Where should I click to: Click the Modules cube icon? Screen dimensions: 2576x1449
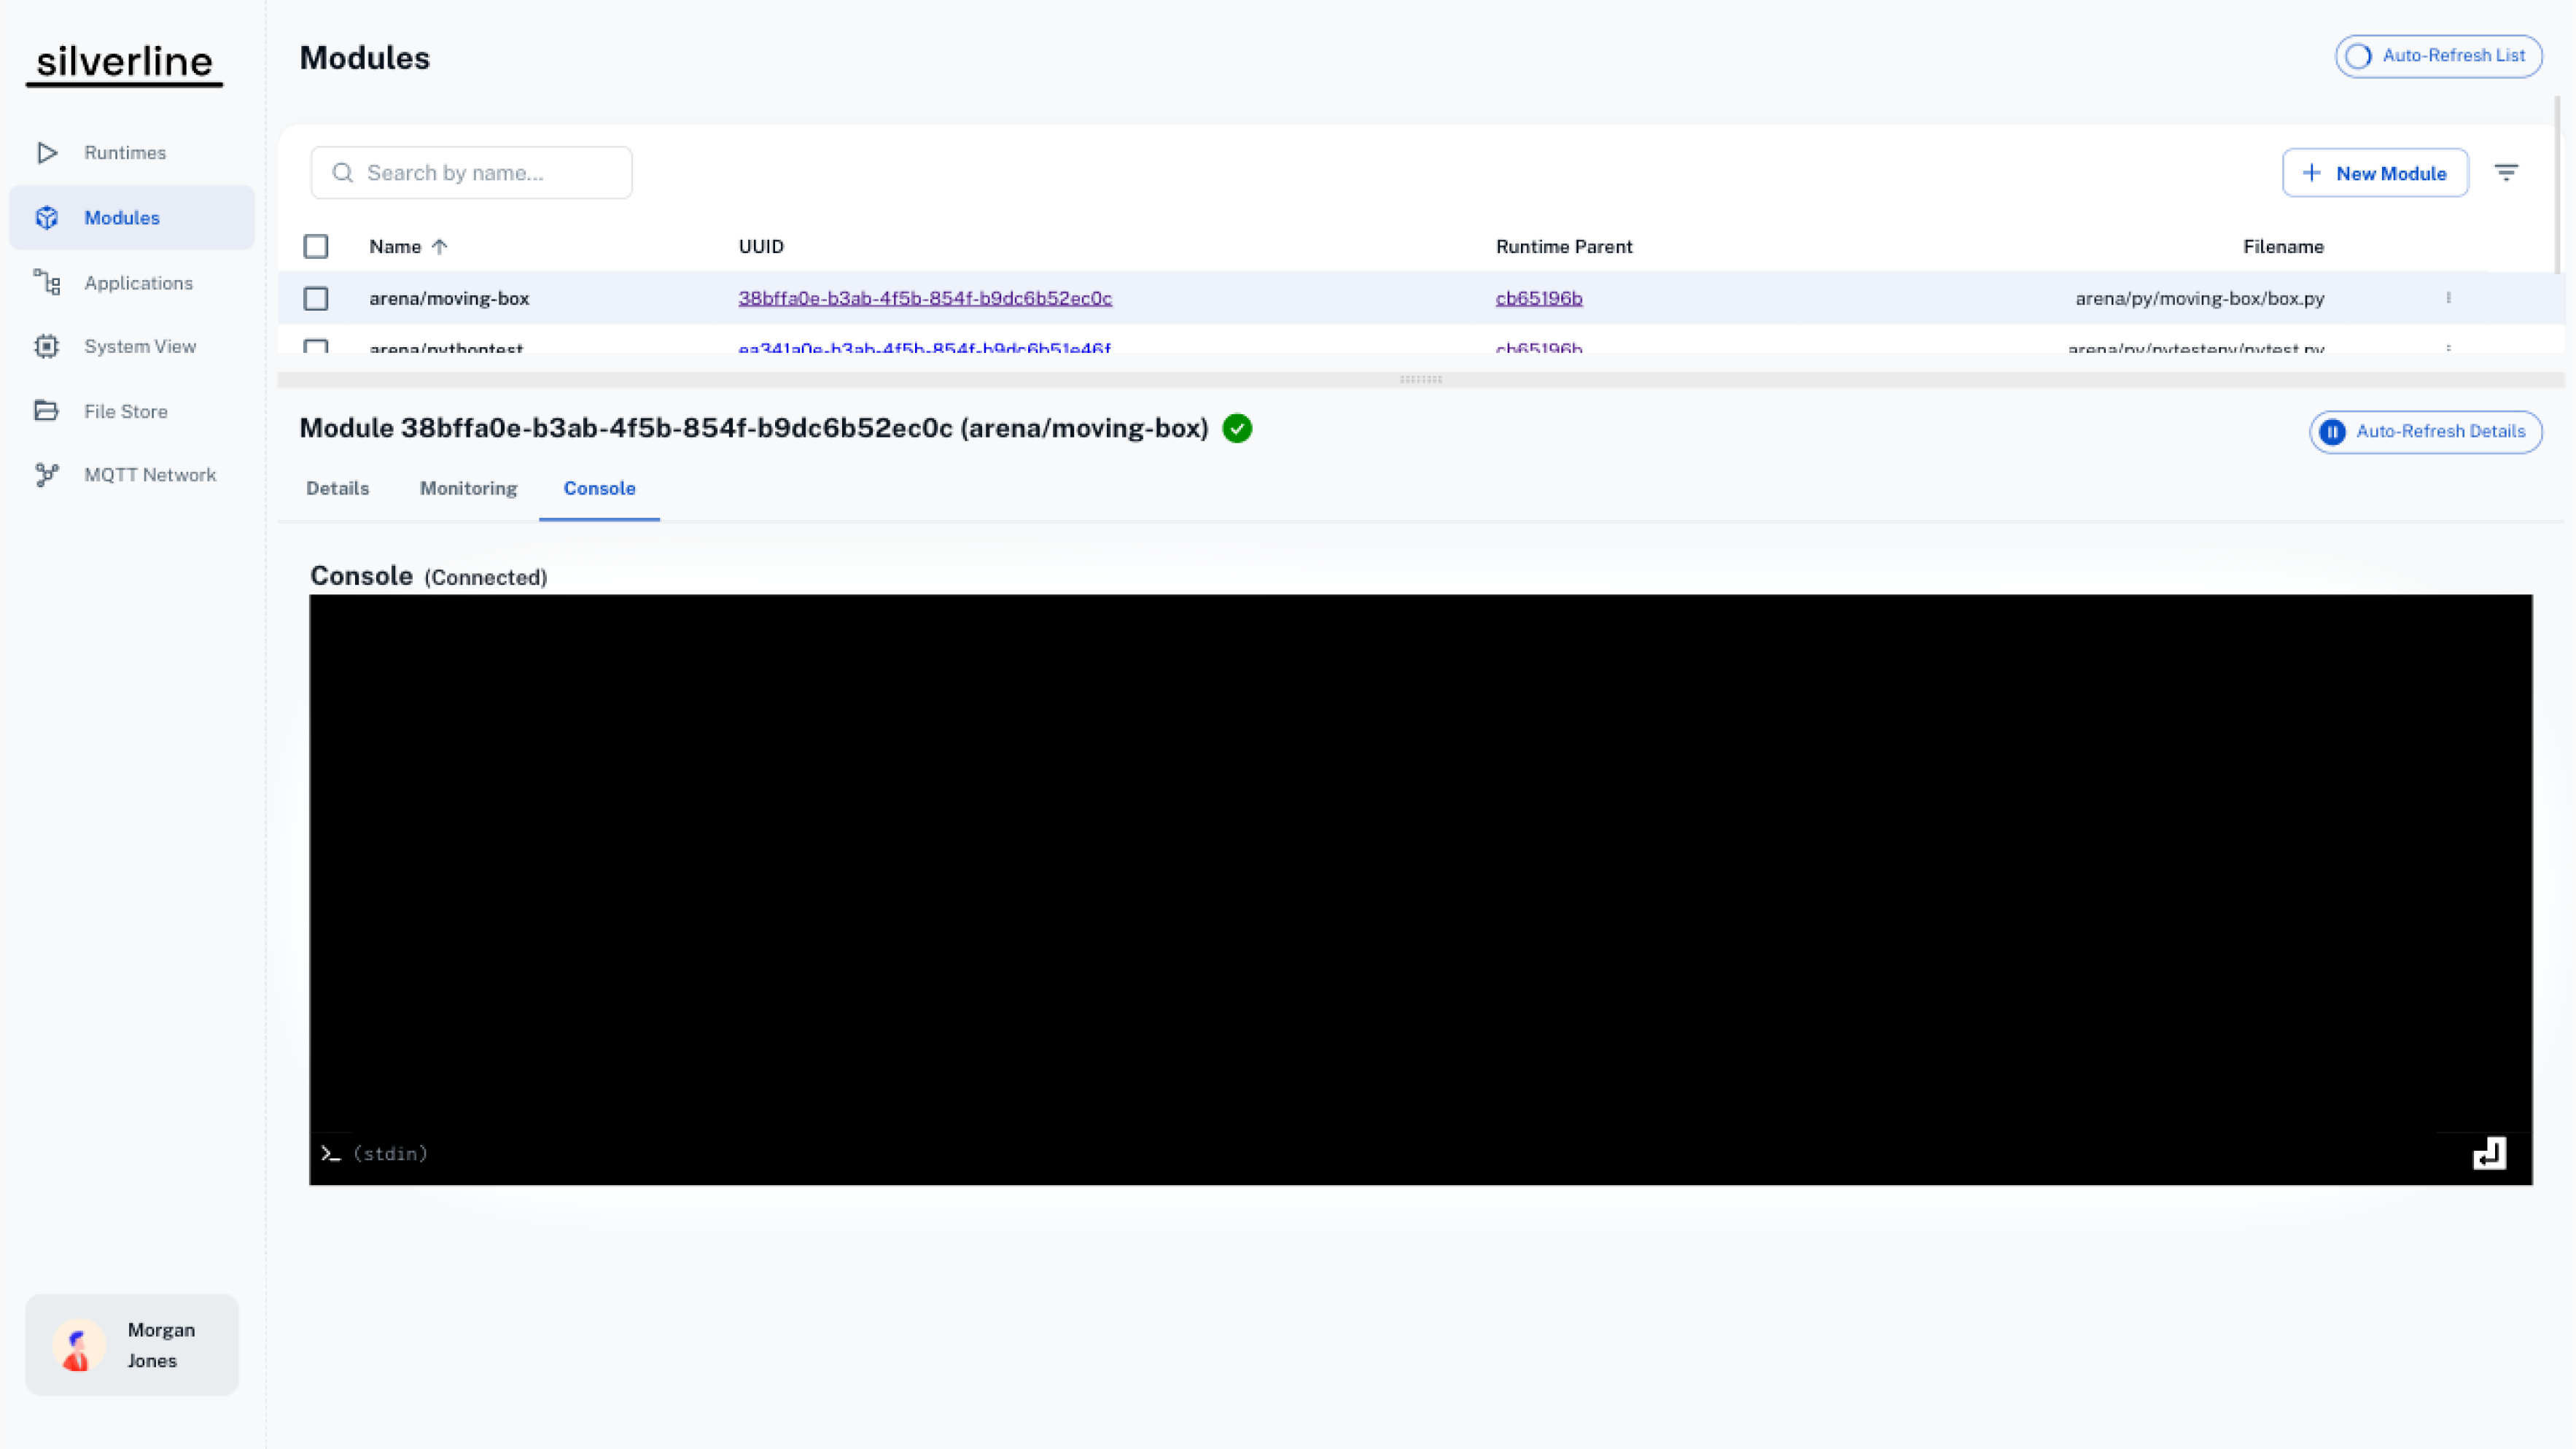[47, 217]
